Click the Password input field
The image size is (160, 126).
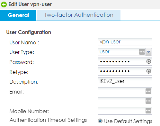tap(125, 62)
